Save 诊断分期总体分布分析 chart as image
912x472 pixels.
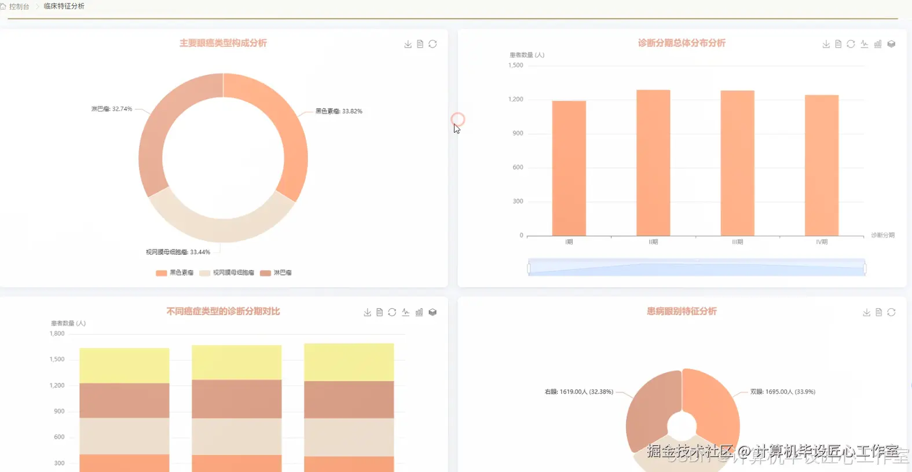[x=826, y=44]
